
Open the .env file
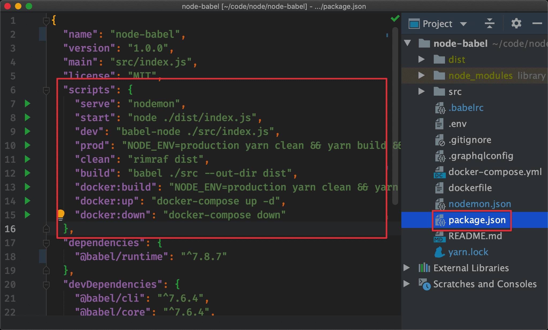pos(458,124)
